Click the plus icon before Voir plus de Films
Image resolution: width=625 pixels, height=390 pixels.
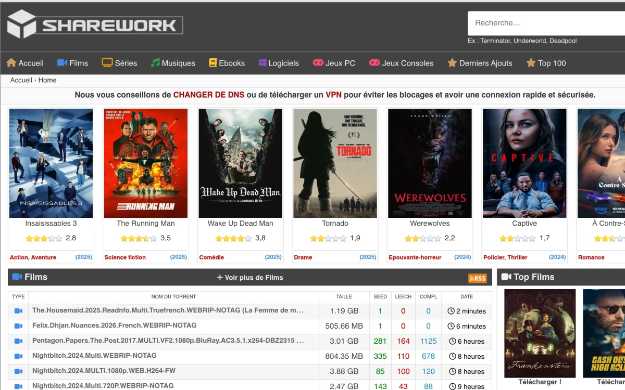(x=220, y=278)
